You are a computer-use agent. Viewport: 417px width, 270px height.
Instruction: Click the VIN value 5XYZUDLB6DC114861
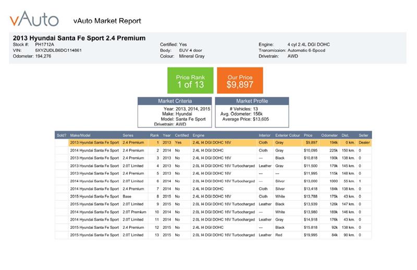58,50
